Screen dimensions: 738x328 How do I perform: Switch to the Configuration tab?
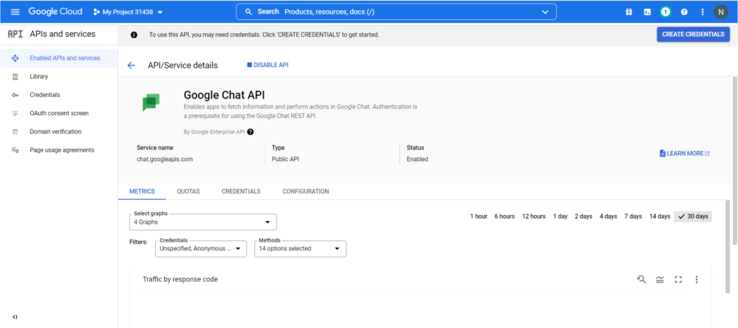pos(306,191)
